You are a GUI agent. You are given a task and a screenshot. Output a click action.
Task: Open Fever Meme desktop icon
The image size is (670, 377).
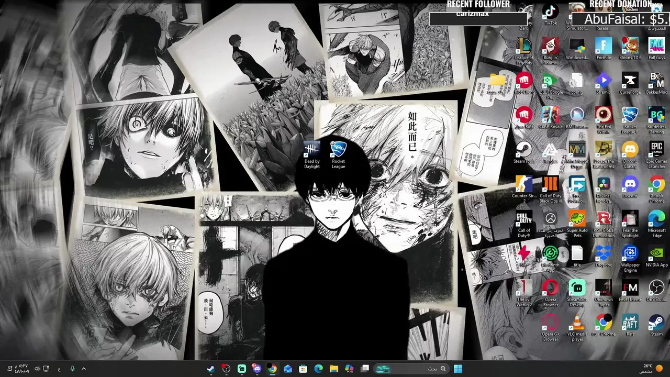[x=630, y=291]
